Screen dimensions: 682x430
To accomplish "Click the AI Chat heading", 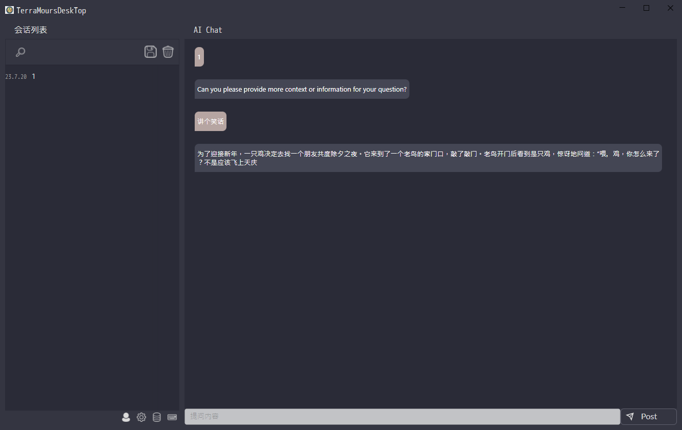I will (x=208, y=30).
